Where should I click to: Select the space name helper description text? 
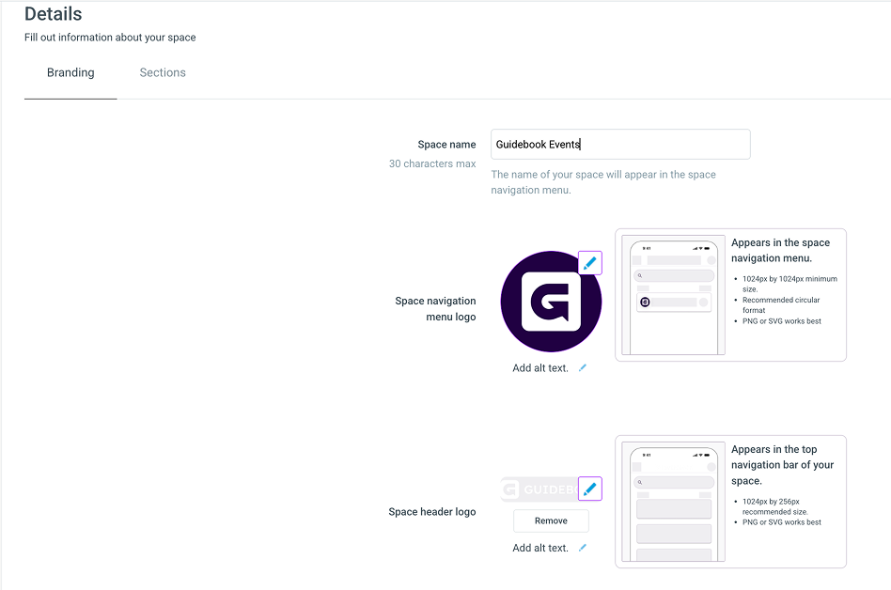pyautogui.click(x=603, y=182)
